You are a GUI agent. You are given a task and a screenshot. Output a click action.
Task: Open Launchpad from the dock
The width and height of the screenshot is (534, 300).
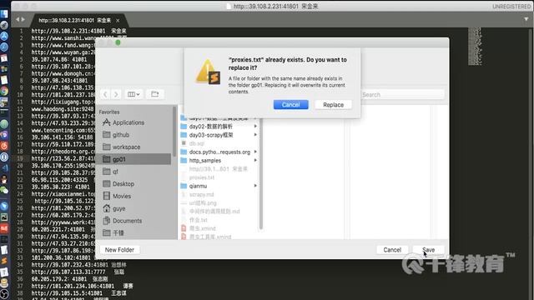(4, 25)
